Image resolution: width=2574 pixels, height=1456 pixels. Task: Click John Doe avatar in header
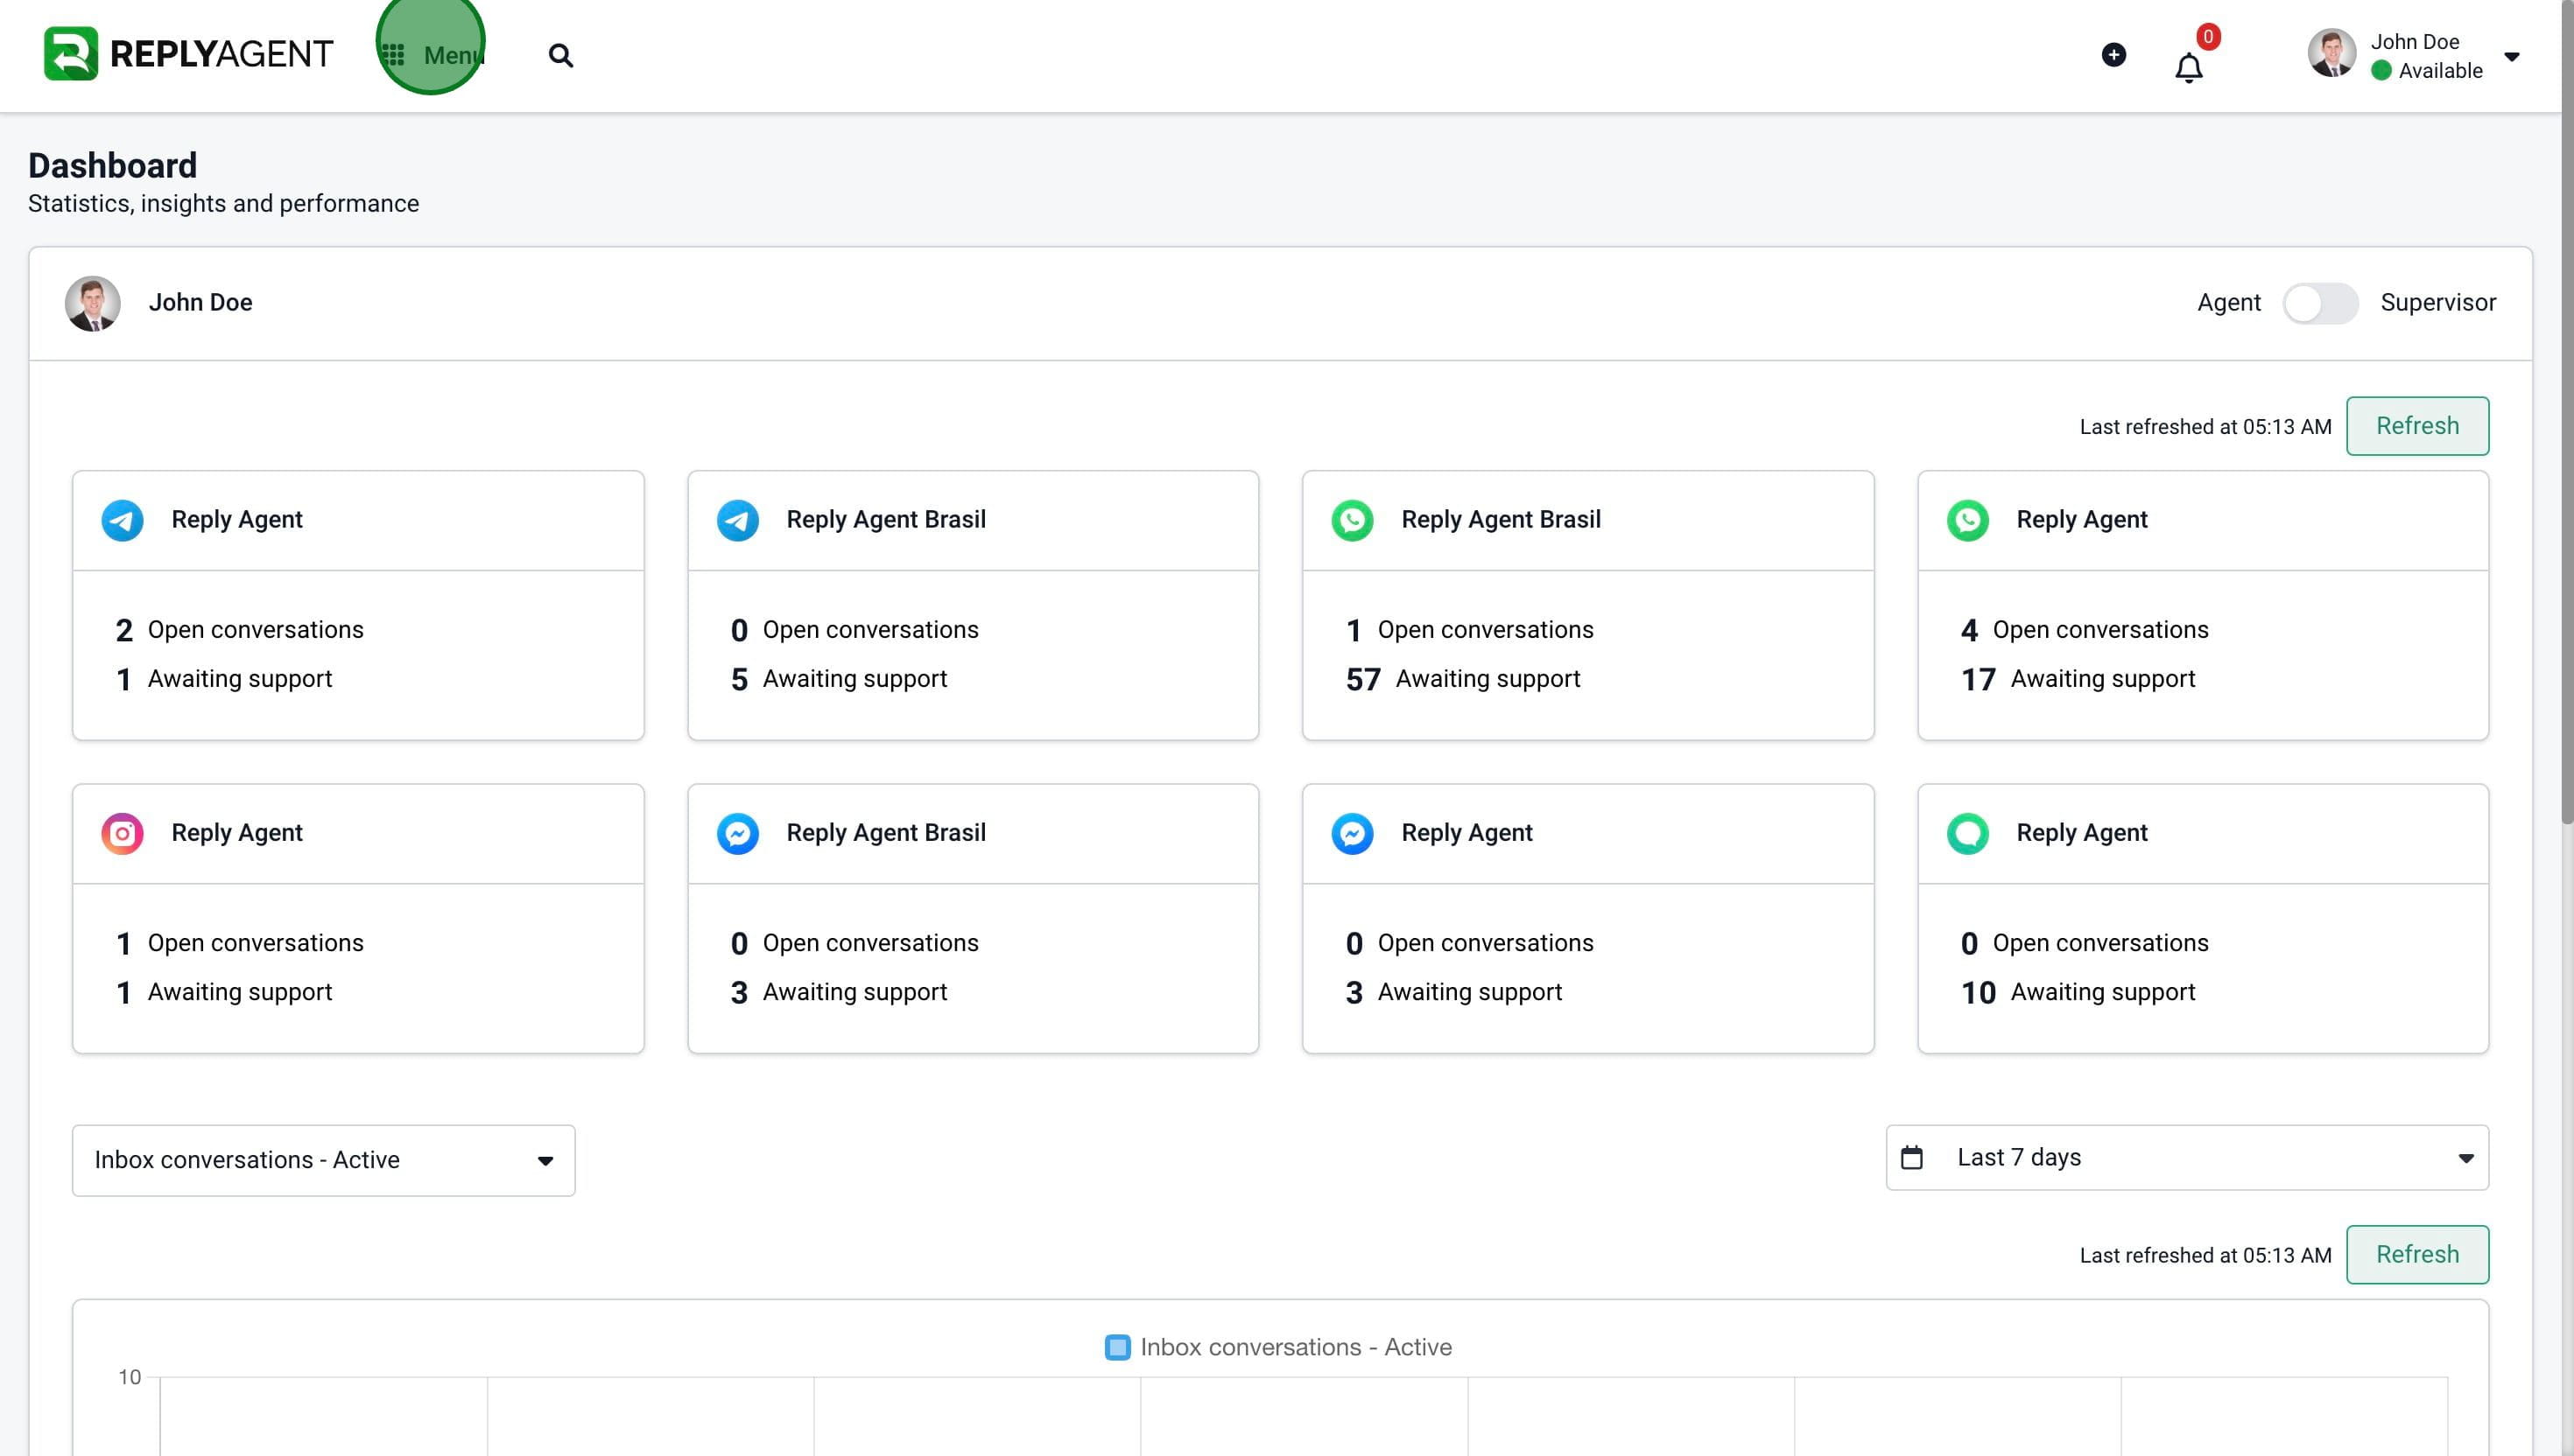pyautogui.click(x=2331, y=54)
